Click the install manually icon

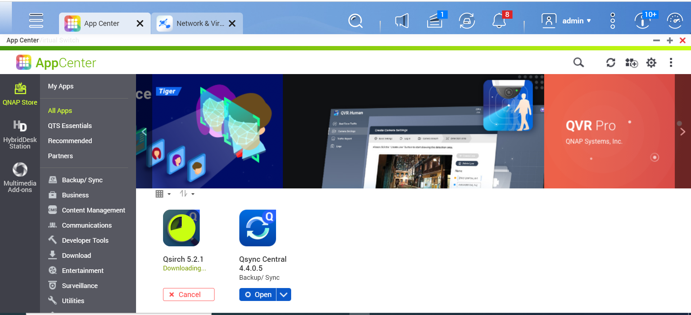click(631, 63)
